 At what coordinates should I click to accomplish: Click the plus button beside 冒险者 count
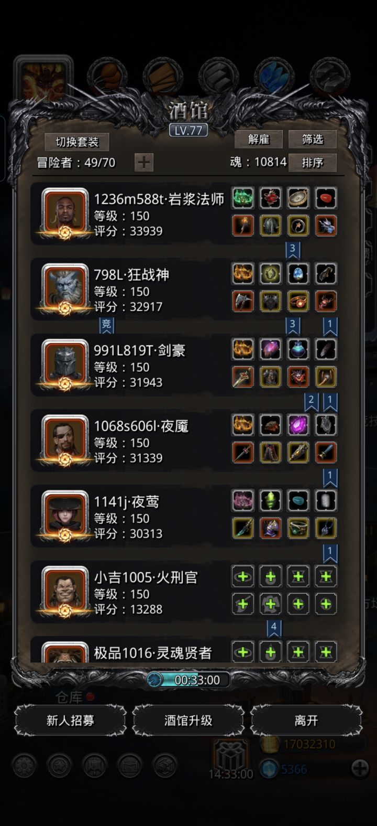(144, 163)
